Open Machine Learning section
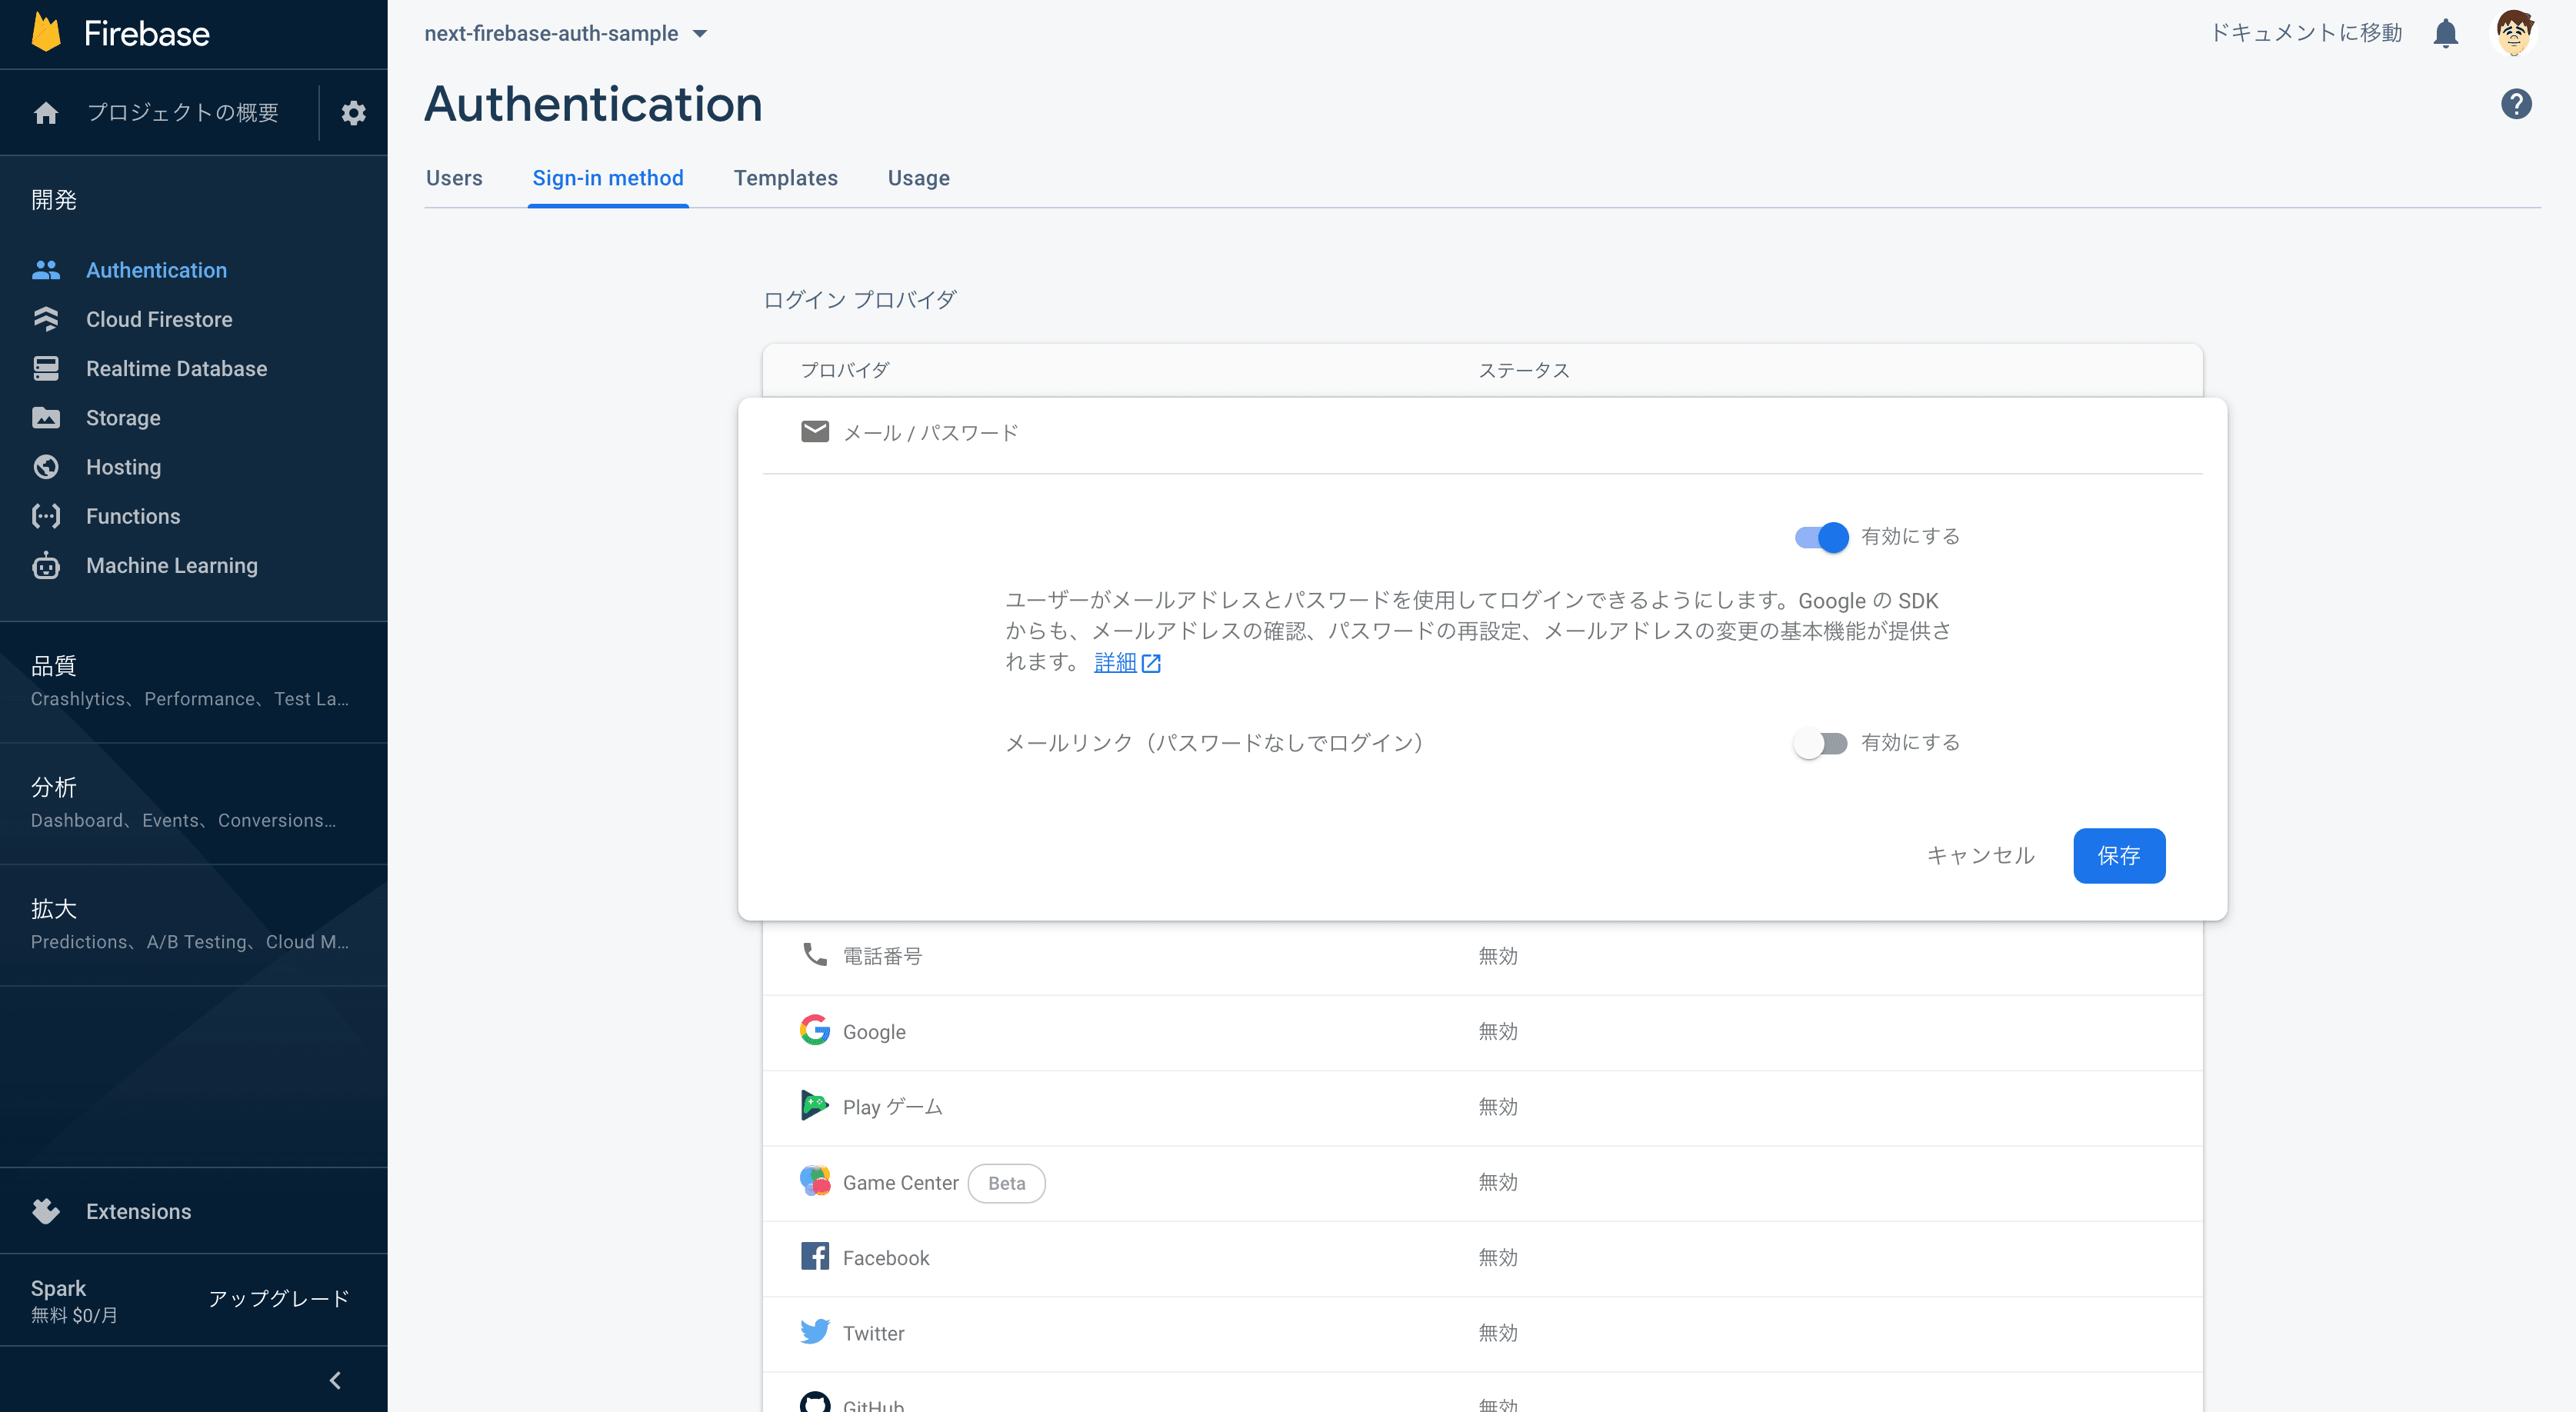Screen dimensions: 2576x1412 pyautogui.click(x=171, y=566)
